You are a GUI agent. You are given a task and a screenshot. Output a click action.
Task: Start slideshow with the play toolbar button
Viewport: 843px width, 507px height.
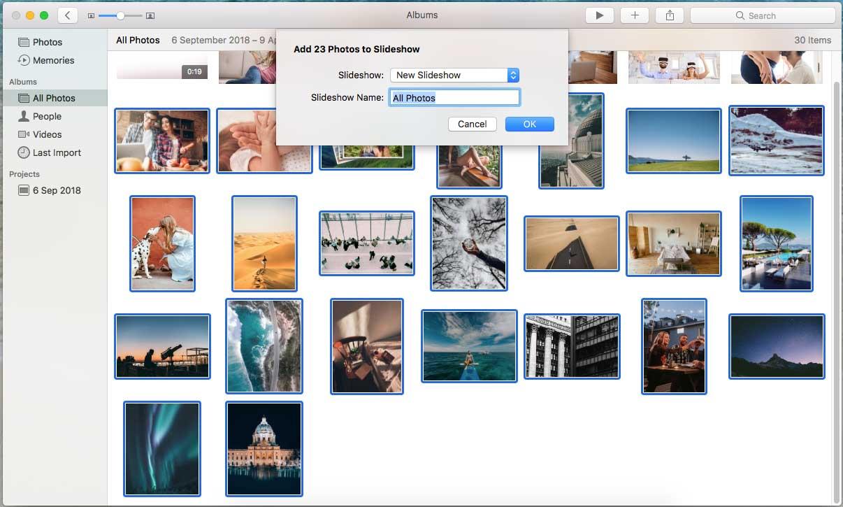[x=599, y=15]
